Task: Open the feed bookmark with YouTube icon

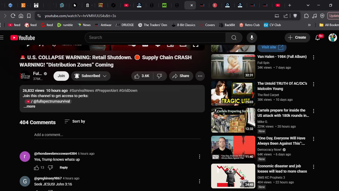Action: point(14,25)
